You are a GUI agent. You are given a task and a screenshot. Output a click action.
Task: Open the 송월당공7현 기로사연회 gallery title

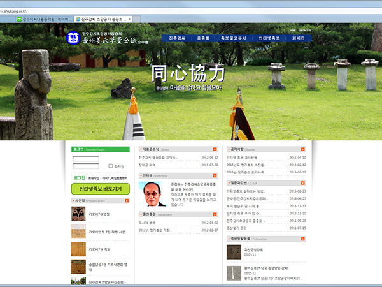(x=108, y=267)
